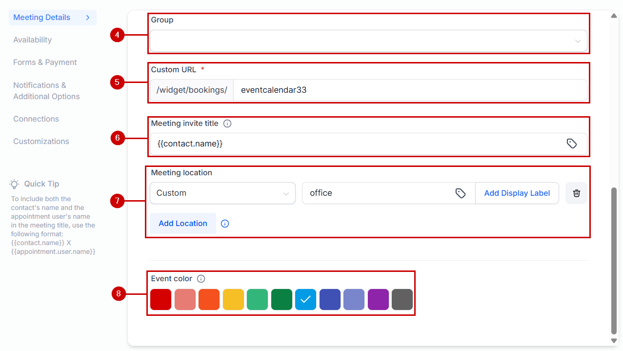The width and height of the screenshot is (623, 351).
Task: Click the tag icon in Meeting invite title
Action: coord(571,144)
